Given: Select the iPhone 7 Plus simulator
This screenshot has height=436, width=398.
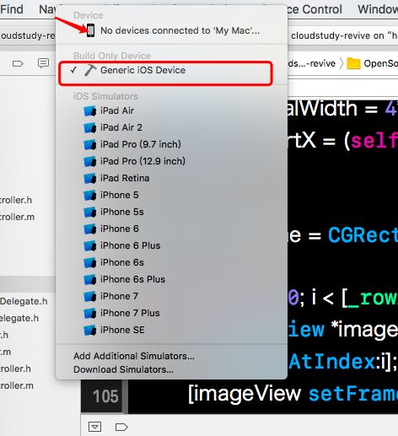Looking at the screenshot, I should 171,313.
